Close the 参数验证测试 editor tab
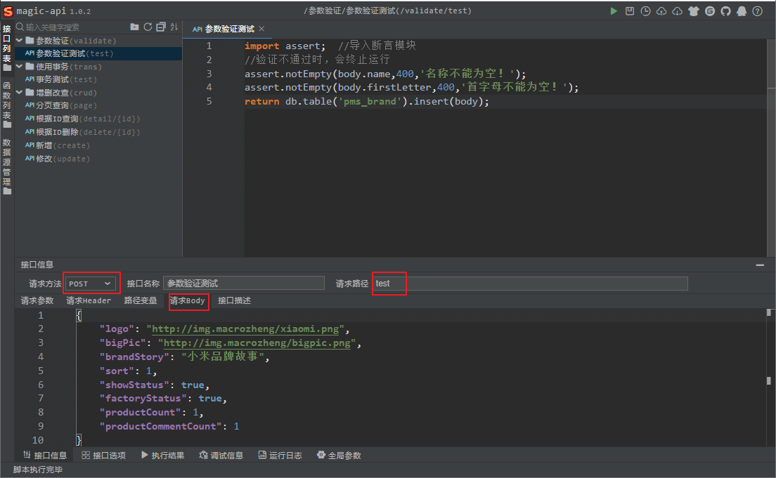Viewport: 776px width, 478px height. pos(261,29)
